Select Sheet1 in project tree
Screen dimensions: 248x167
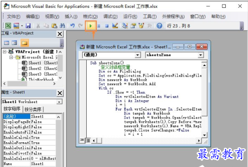(x=40, y=63)
